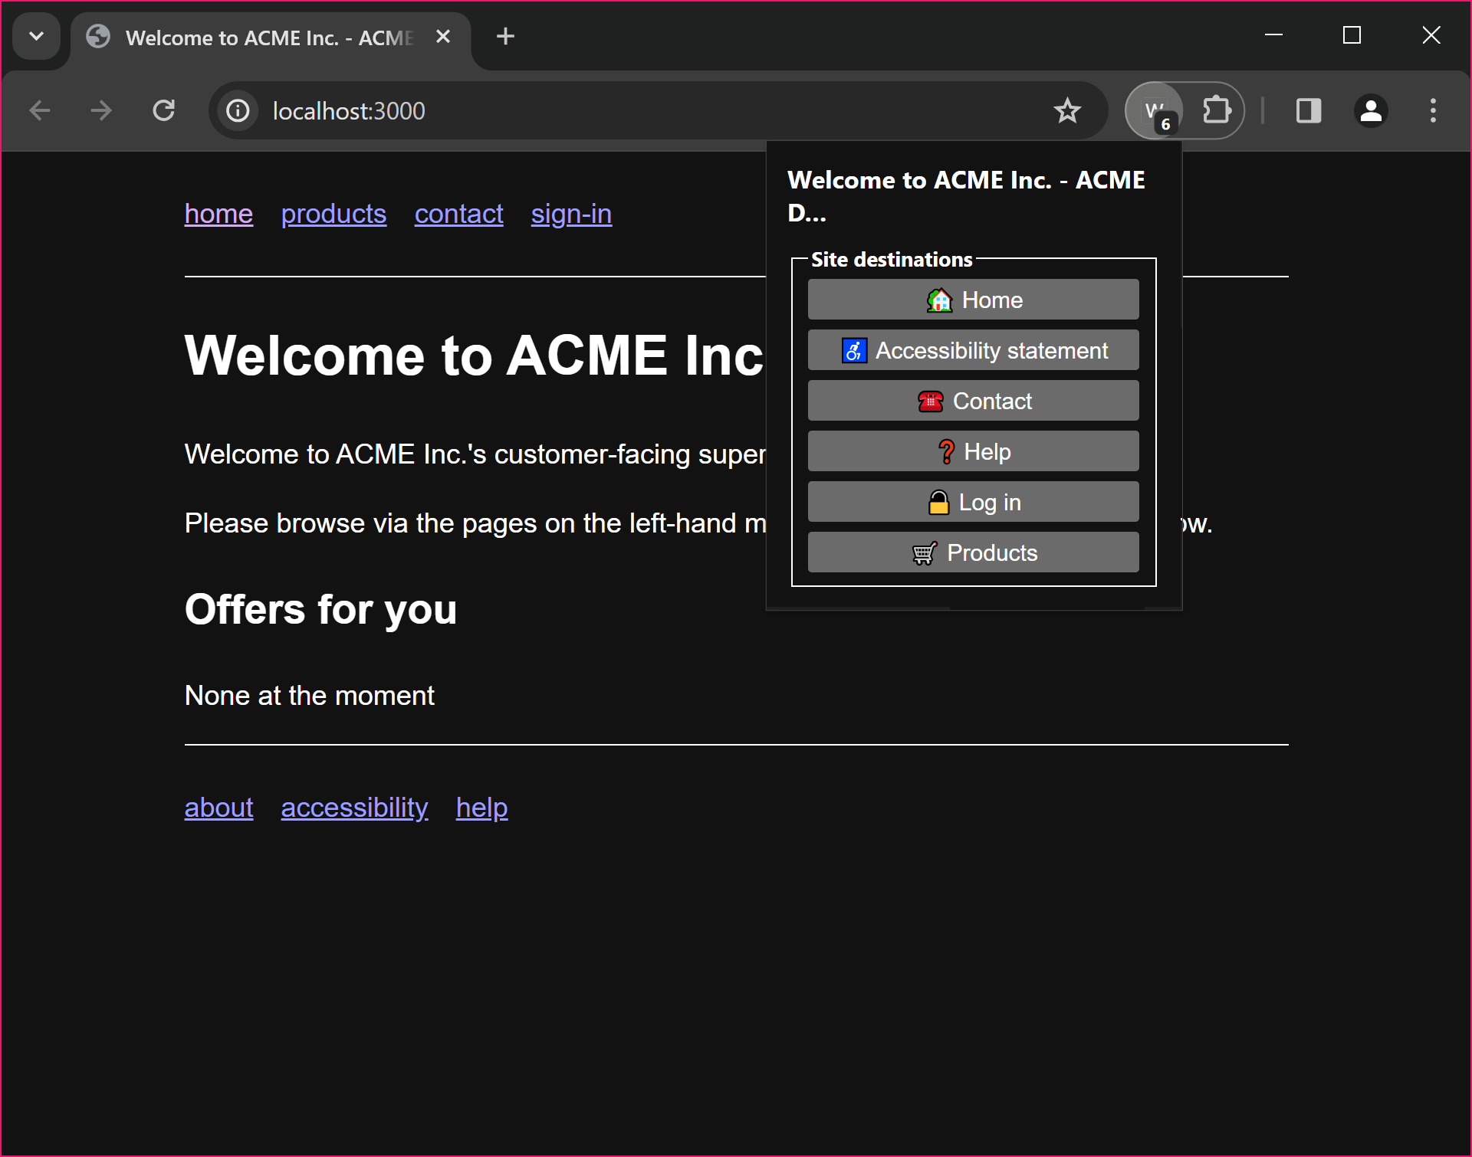Open the site destinations dropdown panel
The height and width of the screenshot is (1157, 1472).
1158,110
